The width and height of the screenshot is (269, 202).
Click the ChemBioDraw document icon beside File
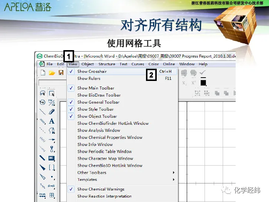point(42,64)
